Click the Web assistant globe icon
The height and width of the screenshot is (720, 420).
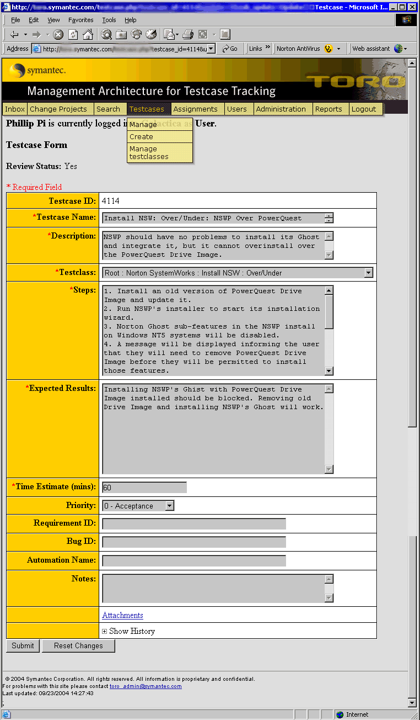(398, 49)
